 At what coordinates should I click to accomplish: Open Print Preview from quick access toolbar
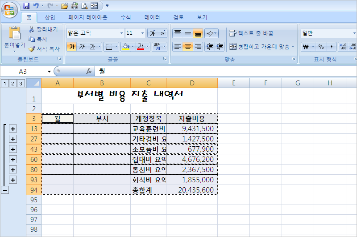click(84, 6)
